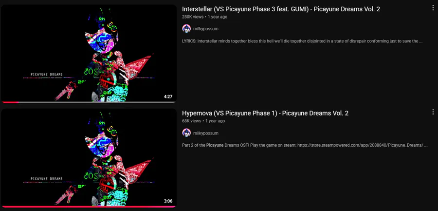Click the full red progress bar under Hypernova
The width and height of the screenshot is (438, 211).
coord(89,207)
